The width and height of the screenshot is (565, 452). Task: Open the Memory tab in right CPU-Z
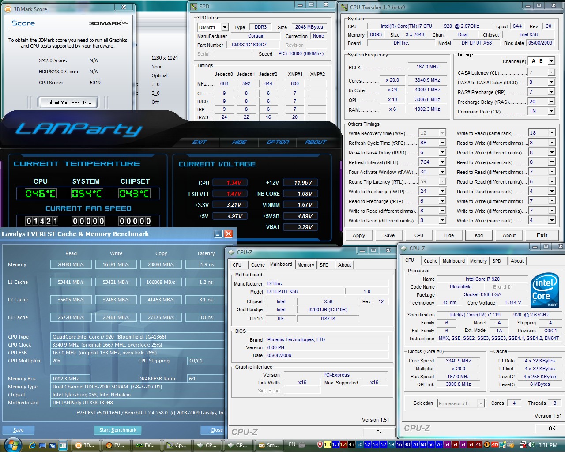point(478,261)
